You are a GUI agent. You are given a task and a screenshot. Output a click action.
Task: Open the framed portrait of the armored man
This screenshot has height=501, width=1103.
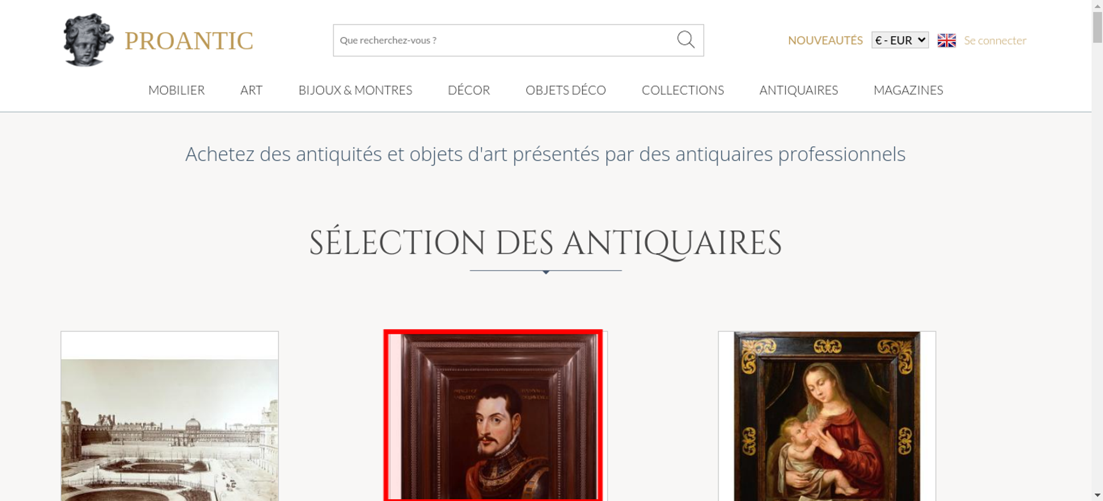[x=494, y=417]
